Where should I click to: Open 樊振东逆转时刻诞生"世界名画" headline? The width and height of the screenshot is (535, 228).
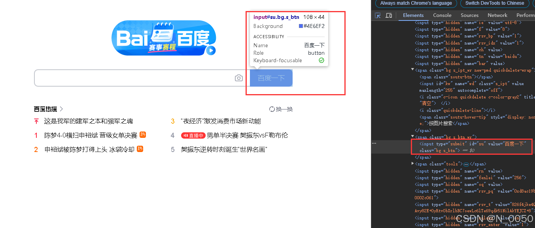tap(224, 149)
